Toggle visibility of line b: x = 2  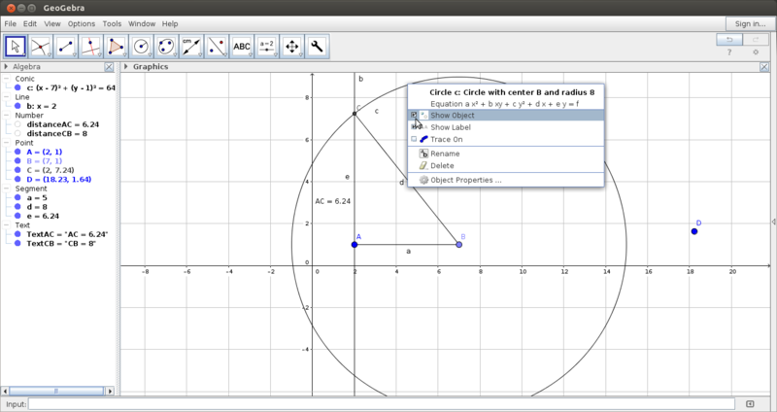click(17, 106)
